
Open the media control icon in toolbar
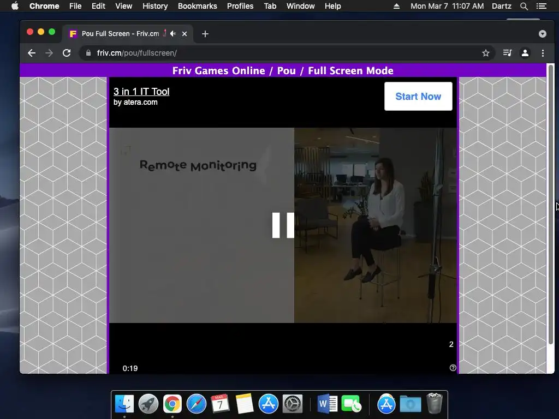pos(507,53)
